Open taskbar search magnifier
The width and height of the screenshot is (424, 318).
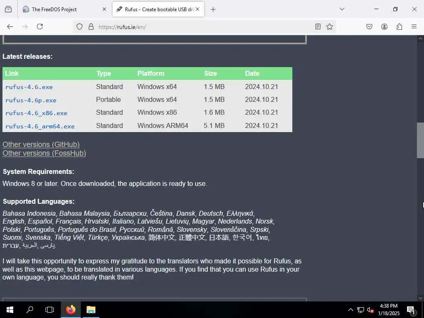(x=30, y=310)
